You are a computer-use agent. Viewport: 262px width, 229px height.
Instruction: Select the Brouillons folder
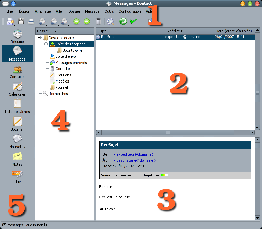[63, 75]
